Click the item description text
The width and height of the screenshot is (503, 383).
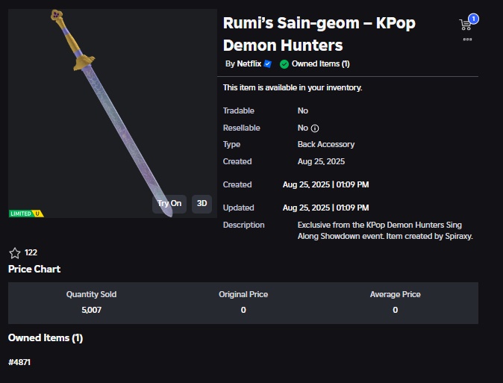point(385,231)
